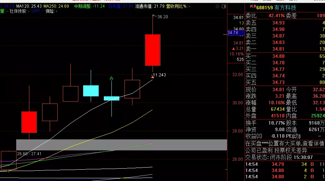Click the orange triangle beside -11.243
Image resolution: width=325 pixels, height=181 pixels.
click(152, 77)
